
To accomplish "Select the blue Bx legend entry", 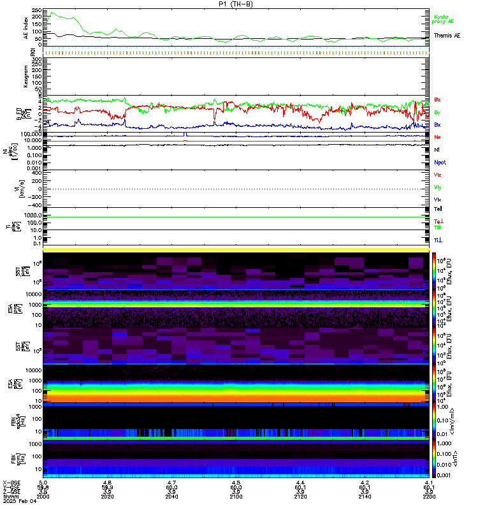I will click(437, 124).
